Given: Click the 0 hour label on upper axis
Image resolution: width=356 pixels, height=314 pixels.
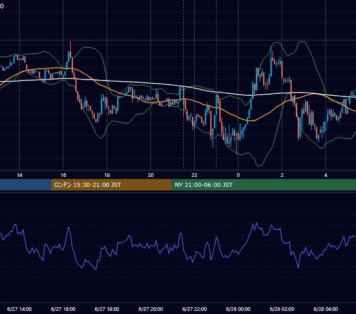Looking at the screenshot, I should pos(238,175).
